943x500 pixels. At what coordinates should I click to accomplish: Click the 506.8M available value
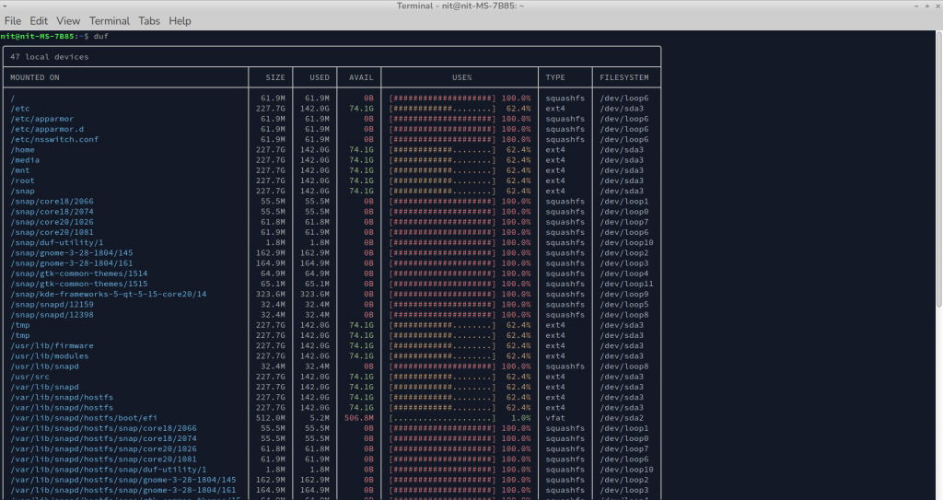pos(358,417)
